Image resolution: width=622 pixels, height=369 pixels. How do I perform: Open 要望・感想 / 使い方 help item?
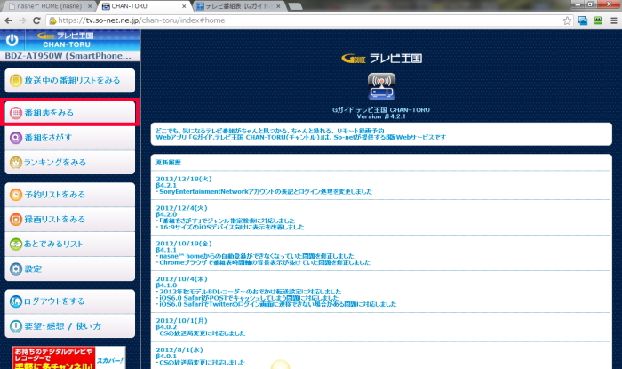coord(70,326)
